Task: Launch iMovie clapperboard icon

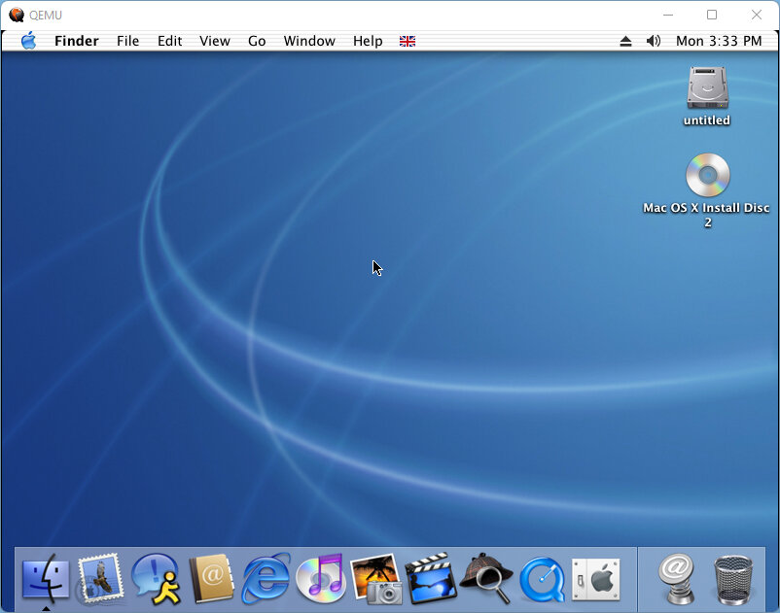Action: [430, 579]
